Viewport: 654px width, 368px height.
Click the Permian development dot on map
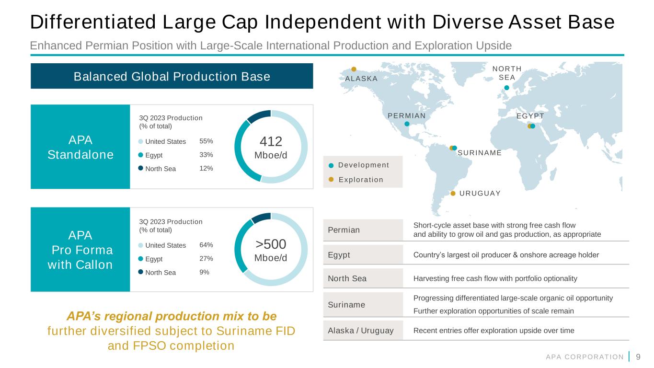(x=407, y=124)
